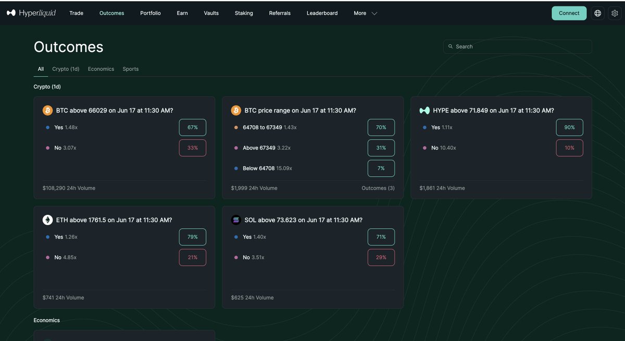625x341 pixels.
Task: Pick 70% for 64708 to 67349 range
Action: coord(381,127)
